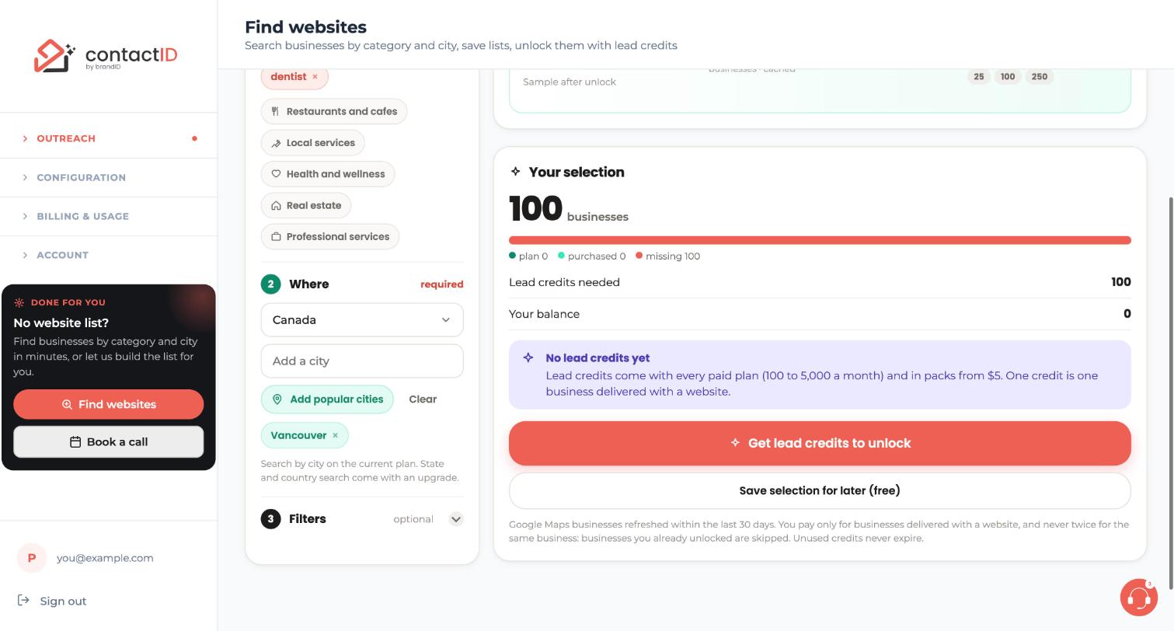Click Get lead credits to unlock
Viewport: 1174px width, 631px height.
click(x=820, y=444)
